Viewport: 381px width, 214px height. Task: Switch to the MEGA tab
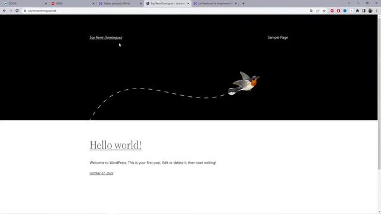pos(73,4)
